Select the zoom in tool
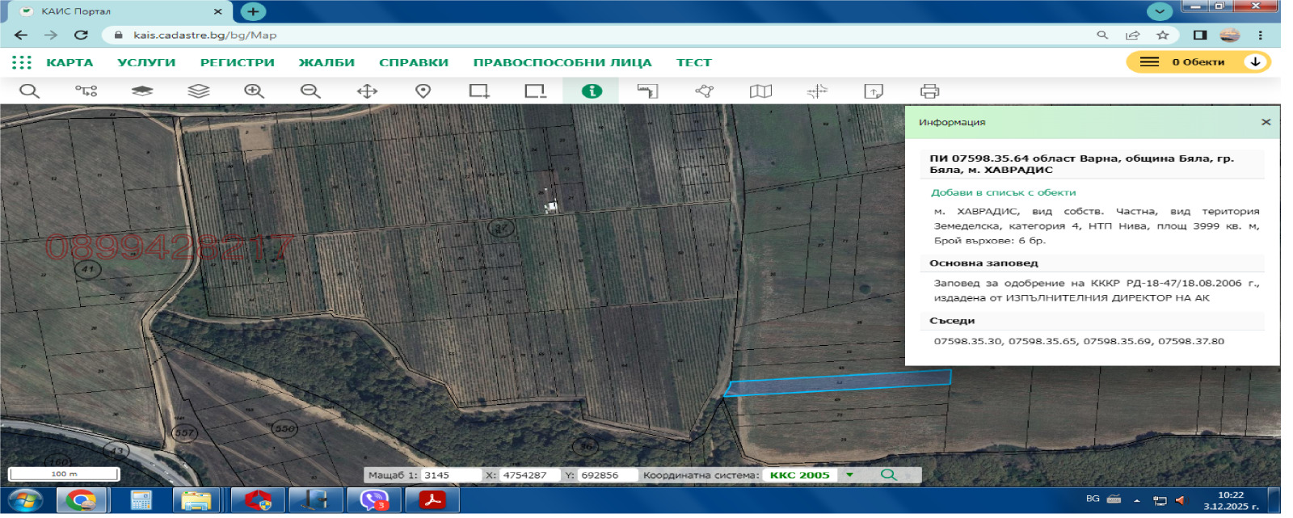The image size is (1293, 518). click(x=255, y=91)
